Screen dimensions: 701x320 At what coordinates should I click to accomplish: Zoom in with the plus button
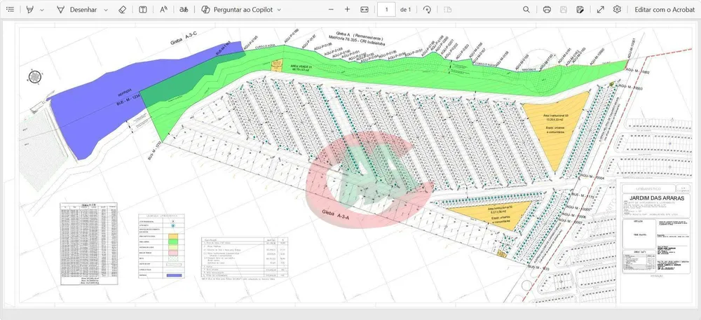pyautogui.click(x=348, y=9)
